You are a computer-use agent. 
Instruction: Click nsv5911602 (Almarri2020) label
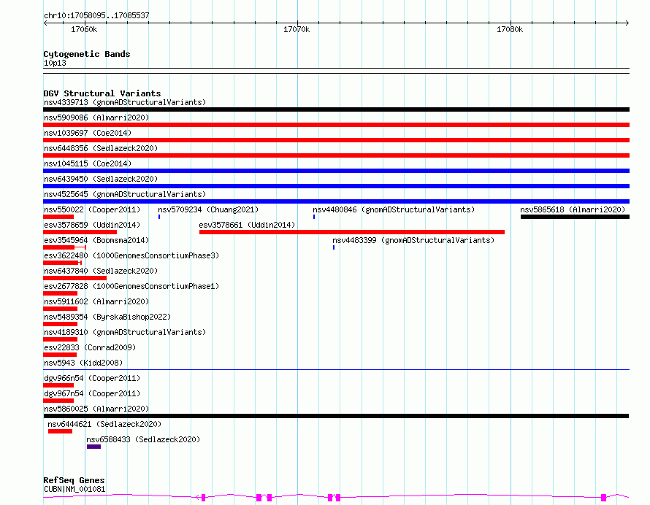pos(96,301)
